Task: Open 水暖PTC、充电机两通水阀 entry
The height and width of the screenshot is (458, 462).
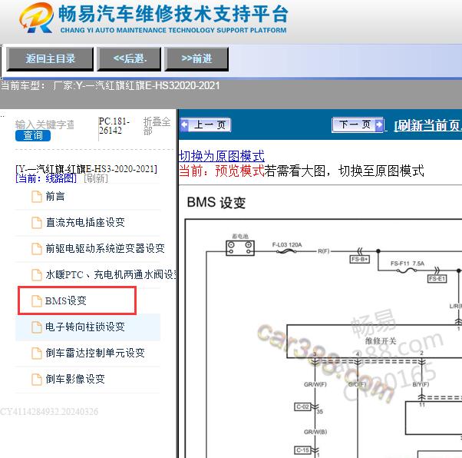Action: click(111, 275)
